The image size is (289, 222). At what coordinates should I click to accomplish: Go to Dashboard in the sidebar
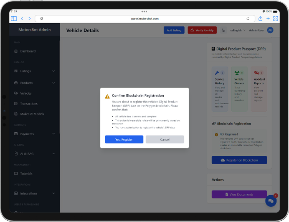tap(28, 51)
